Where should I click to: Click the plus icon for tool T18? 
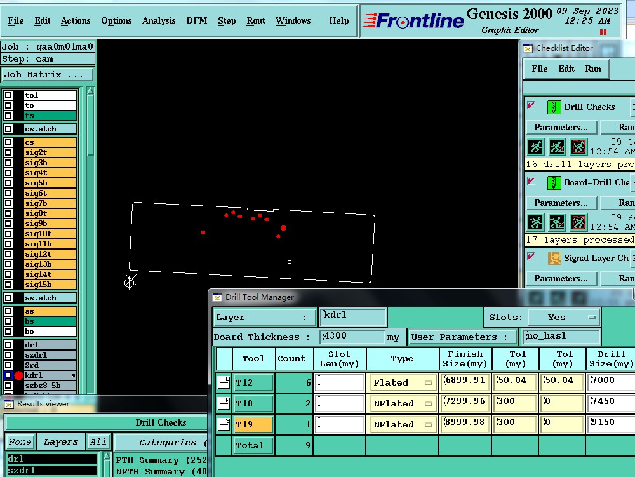(224, 403)
